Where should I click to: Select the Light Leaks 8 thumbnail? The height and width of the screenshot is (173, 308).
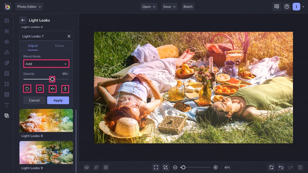point(46,120)
